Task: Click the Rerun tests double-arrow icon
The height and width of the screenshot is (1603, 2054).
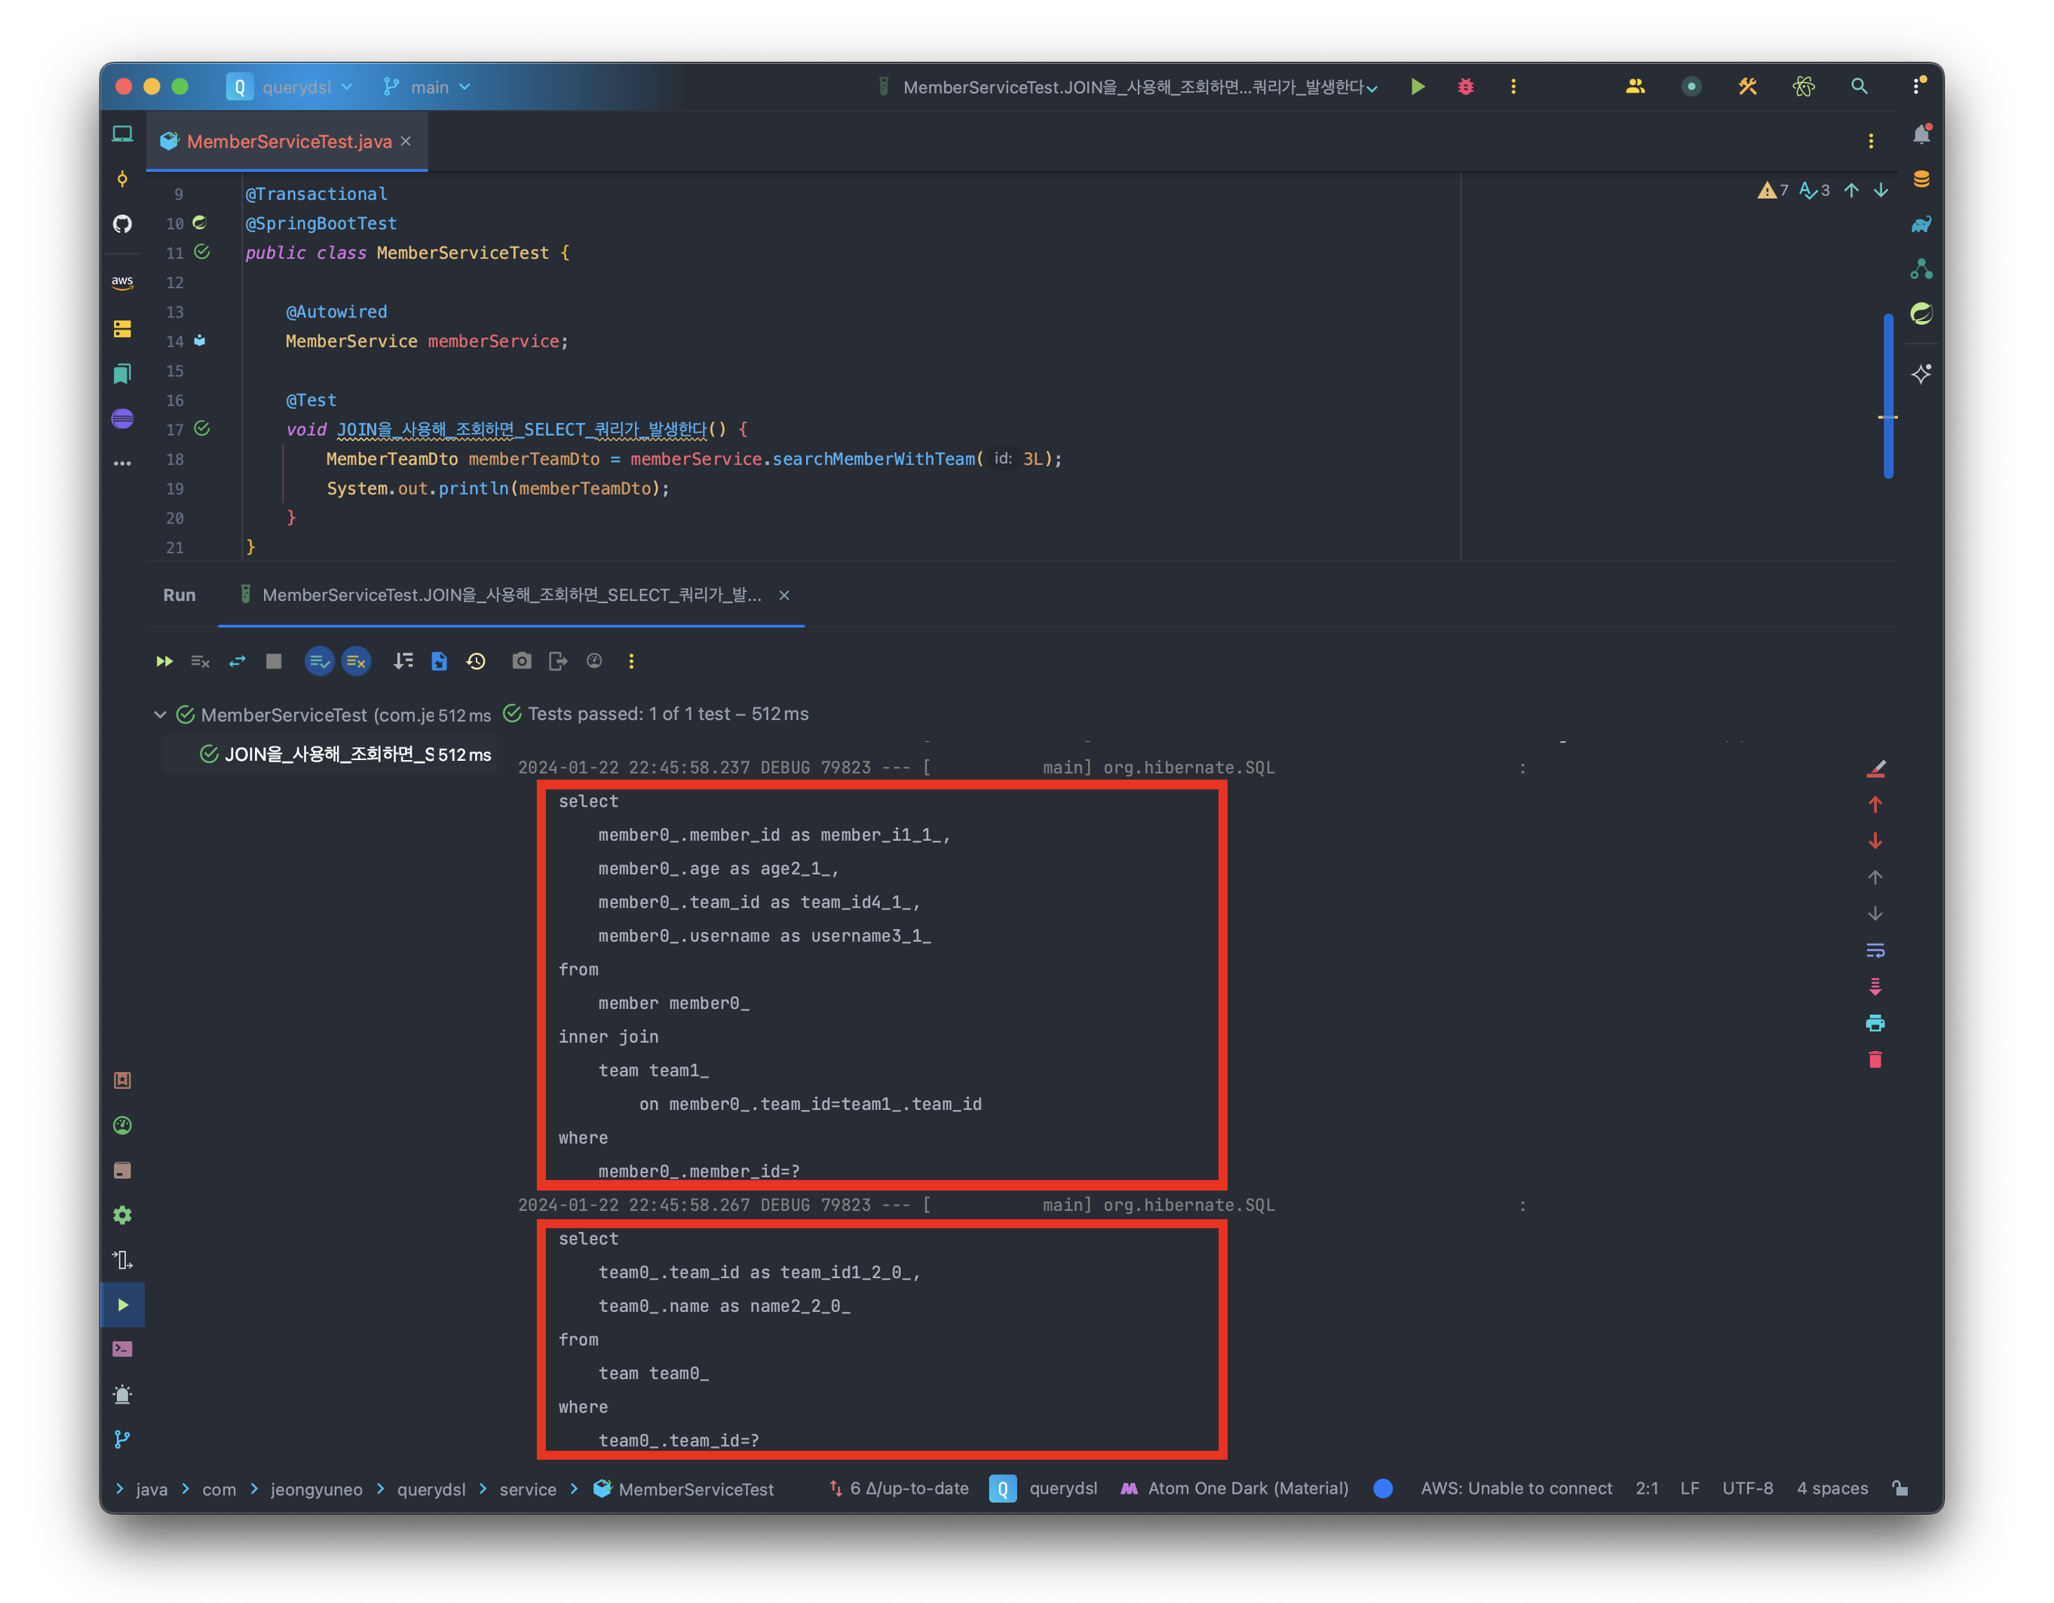Action: tap(164, 661)
